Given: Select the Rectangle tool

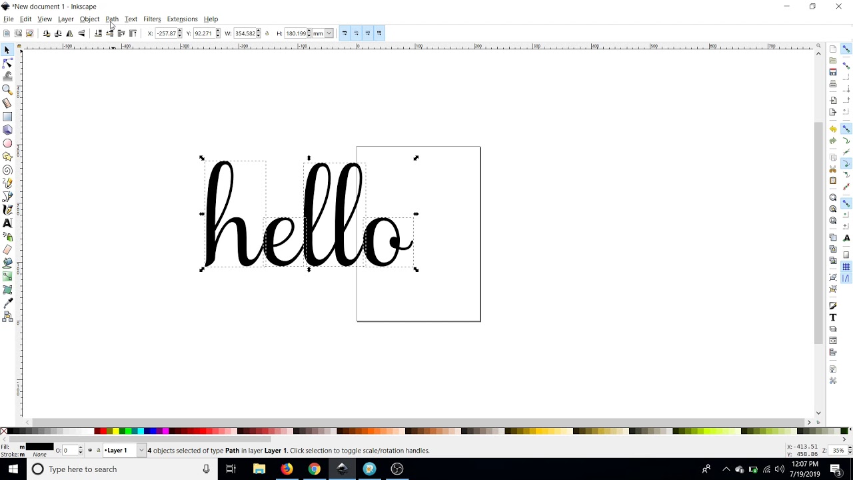Looking at the screenshot, I should (7, 117).
